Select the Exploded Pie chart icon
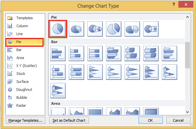 pyautogui.click(x=114, y=29)
